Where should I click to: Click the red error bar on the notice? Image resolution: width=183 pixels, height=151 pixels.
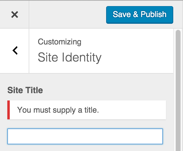[x=9, y=110]
